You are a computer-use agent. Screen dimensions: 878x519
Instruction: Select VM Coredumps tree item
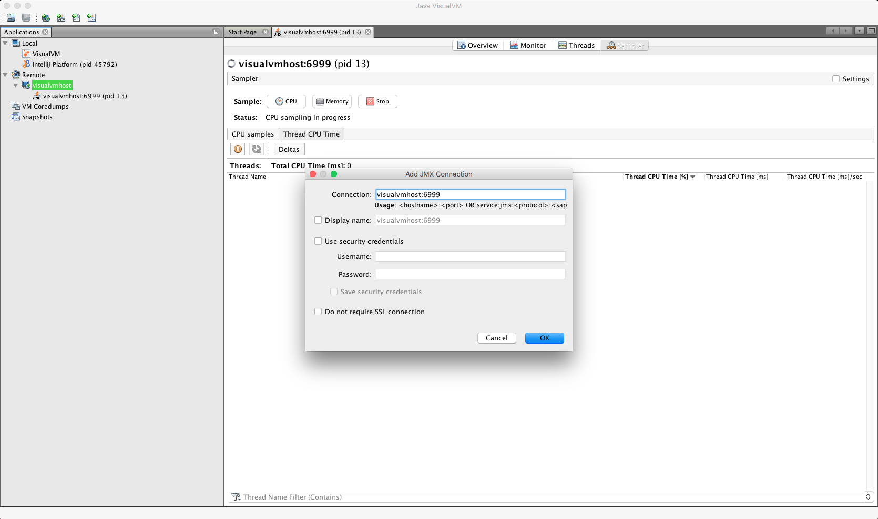(45, 106)
